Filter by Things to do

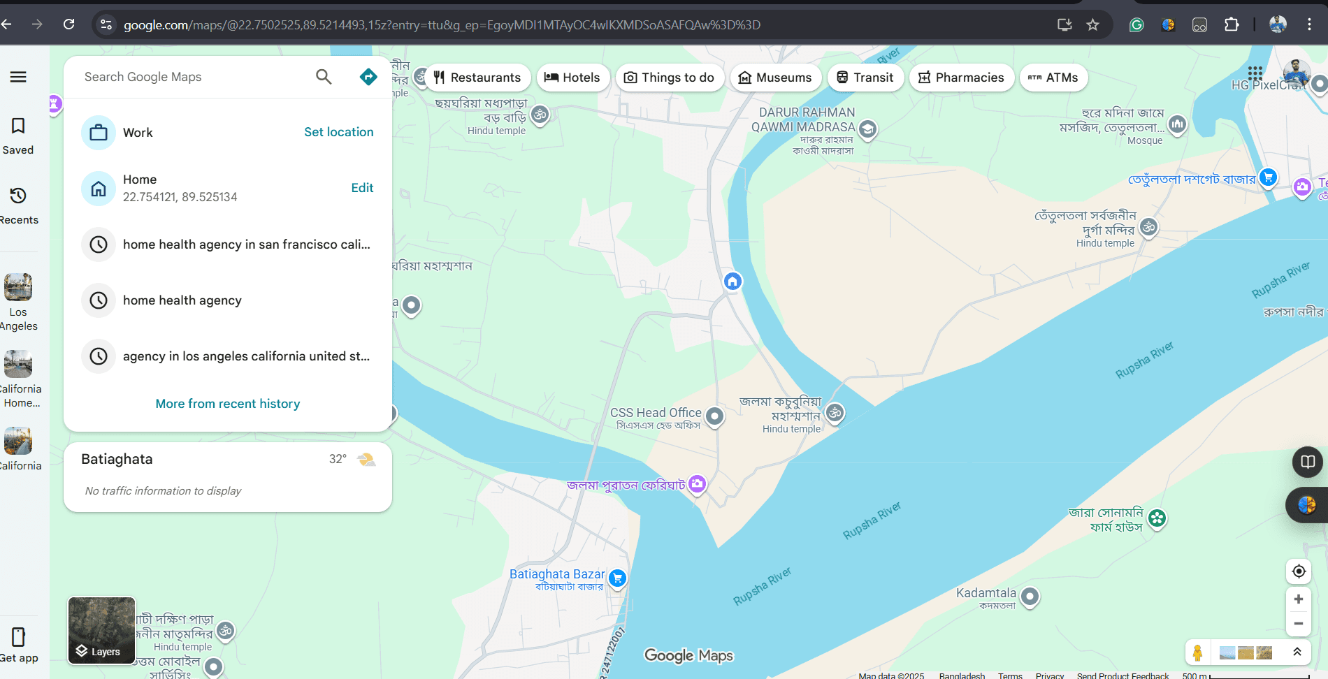click(x=669, y=78)
